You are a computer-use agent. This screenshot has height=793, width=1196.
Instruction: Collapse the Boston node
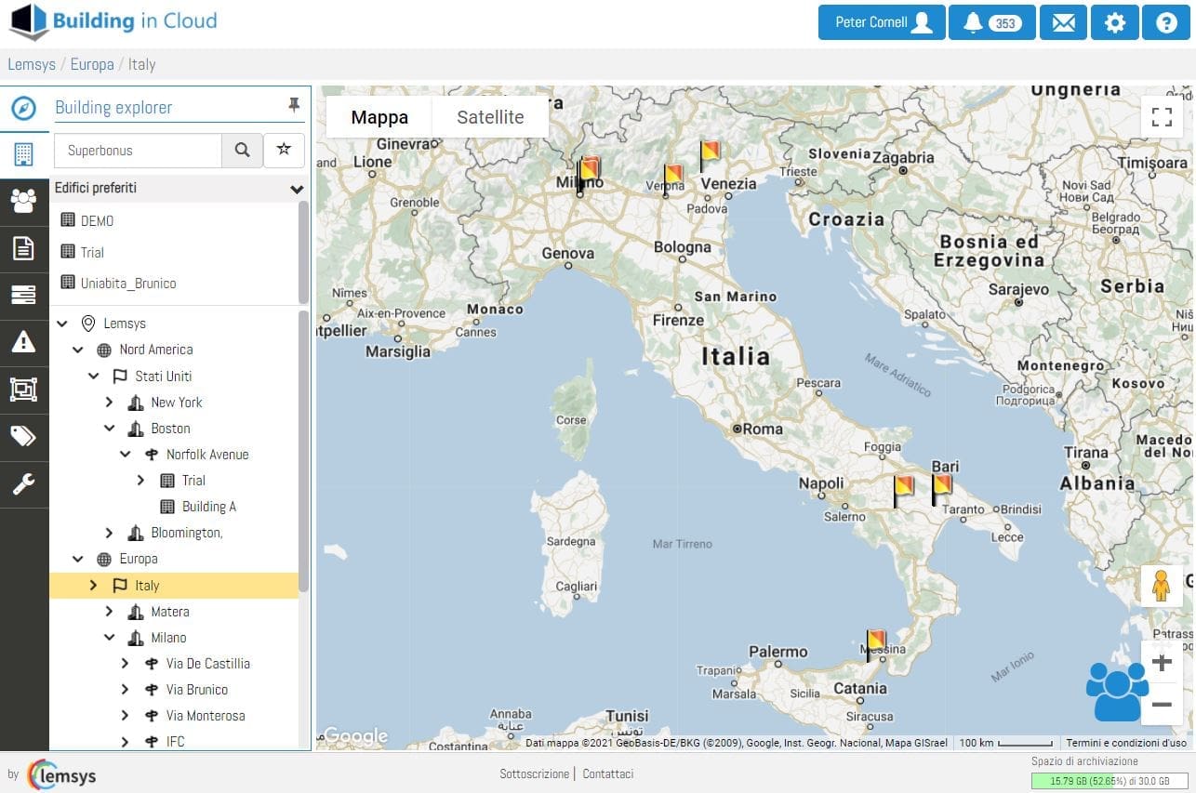pos(109,429)
